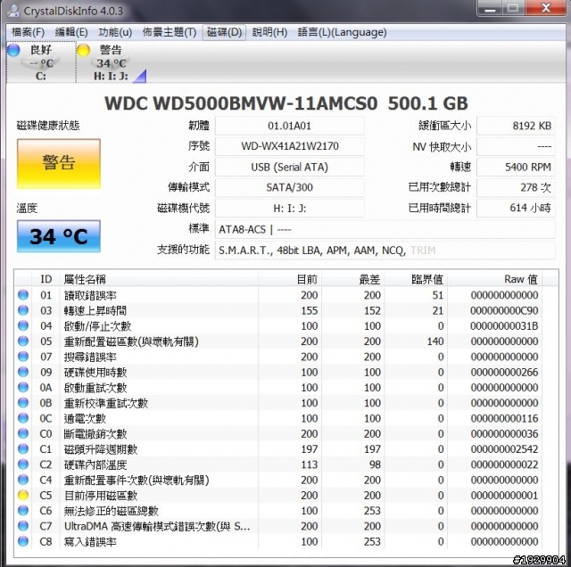Click raw value 00000000031B
The width and height of the screenshot is (571, 567).
coord(504,326)
